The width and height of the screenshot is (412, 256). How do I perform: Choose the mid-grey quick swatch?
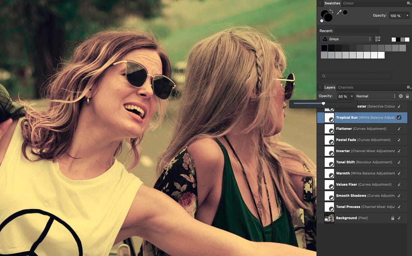403,40
